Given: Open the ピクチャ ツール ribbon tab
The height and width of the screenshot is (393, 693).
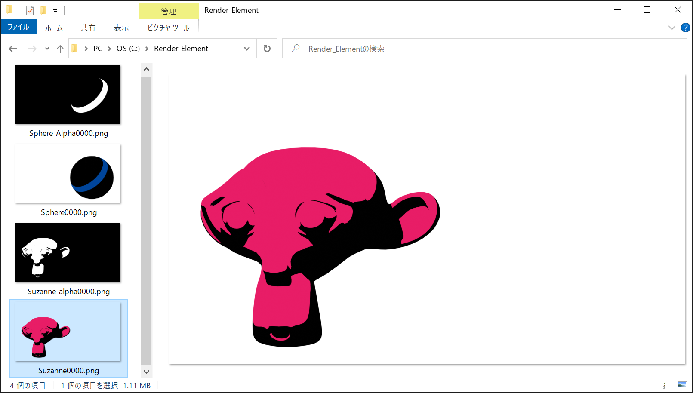Looking at the screenshot, I should point(169,28).
